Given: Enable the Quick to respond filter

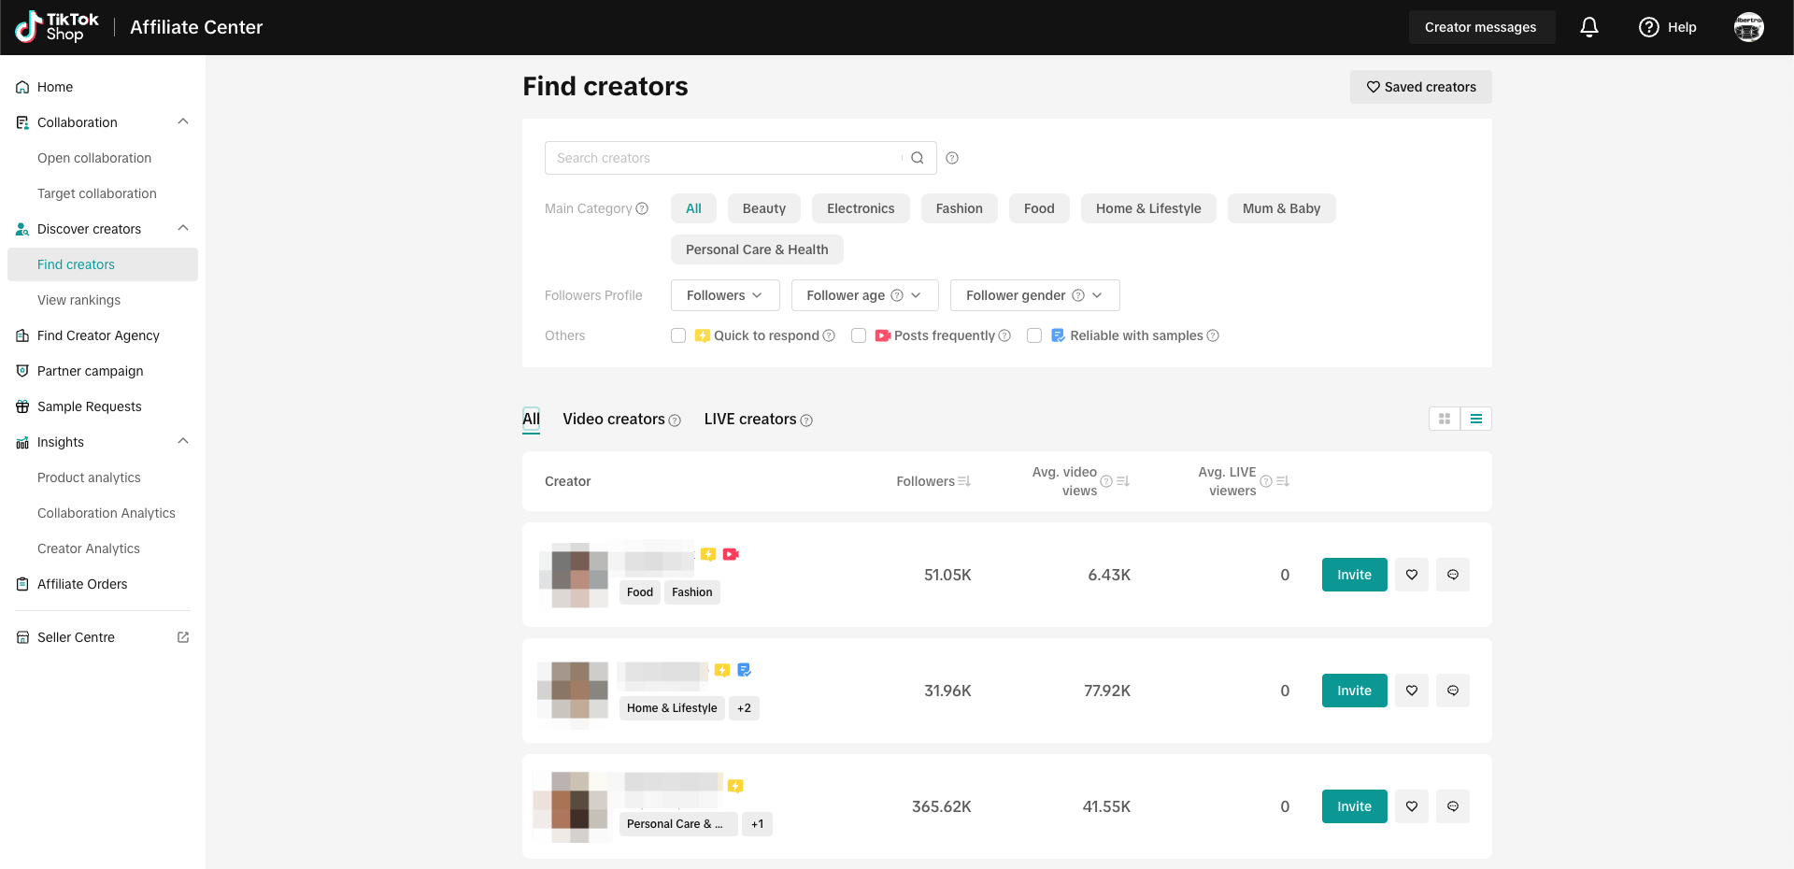Looking at the screenshot, I should 678,335.
